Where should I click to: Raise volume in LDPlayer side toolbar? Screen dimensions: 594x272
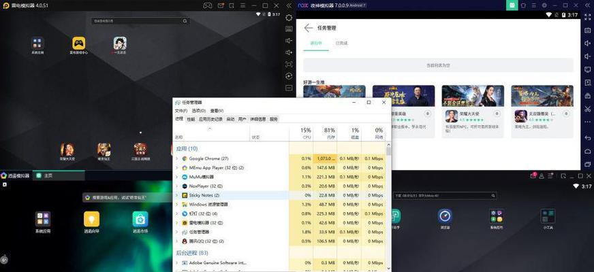click(289, 52)
